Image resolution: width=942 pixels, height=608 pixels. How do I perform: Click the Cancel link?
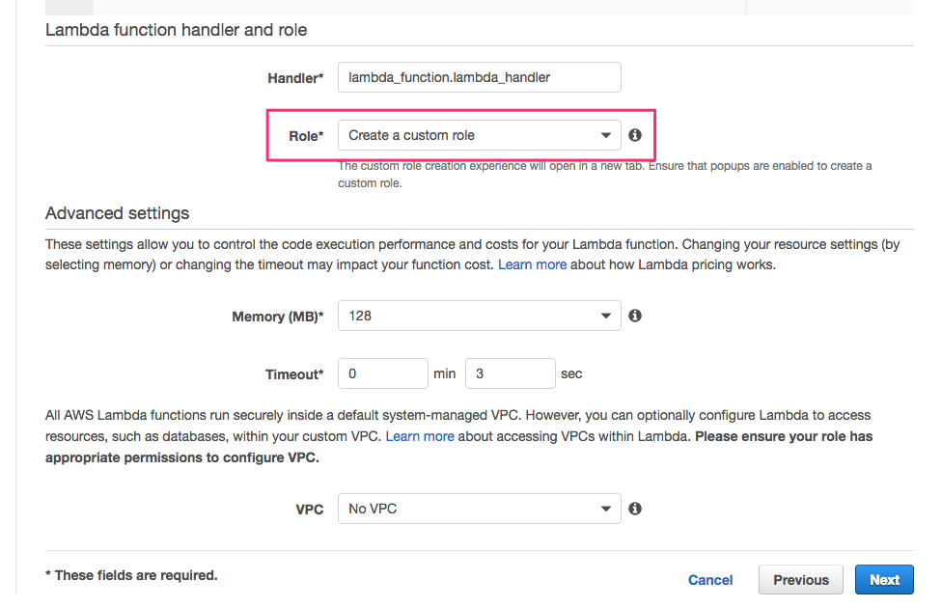[710, 579]
